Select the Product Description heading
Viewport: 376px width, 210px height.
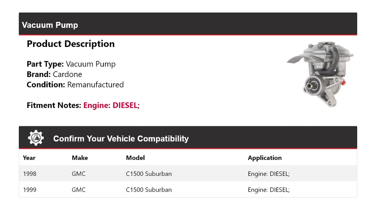[70, 44]
